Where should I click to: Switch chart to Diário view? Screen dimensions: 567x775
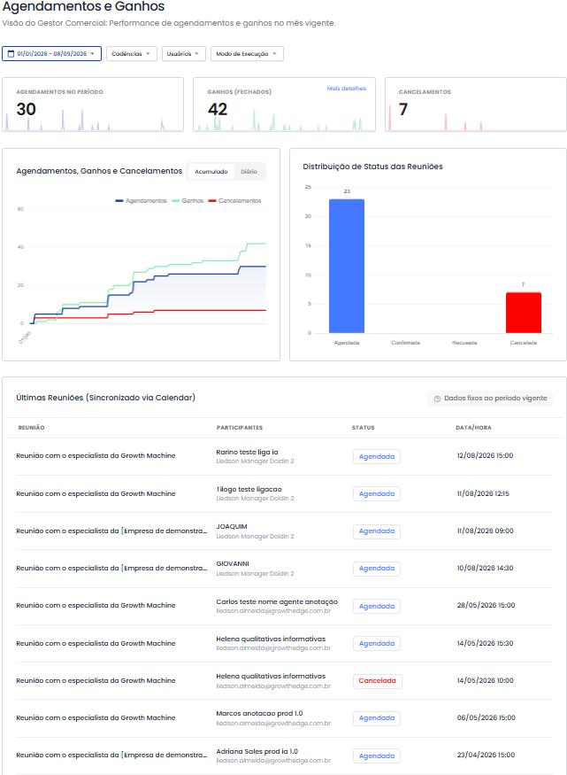tap(249, 172)
